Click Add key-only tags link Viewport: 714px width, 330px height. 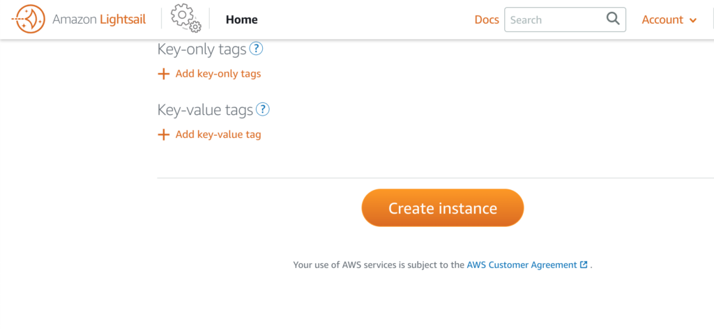(218, 74)
